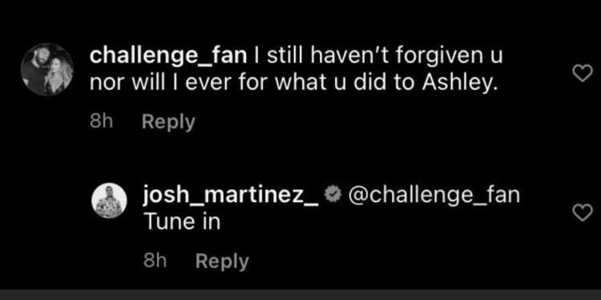The image size is (601, 300).
Task: Open josh_martinez_'s profile avatar
Action: tap(109, 201)
